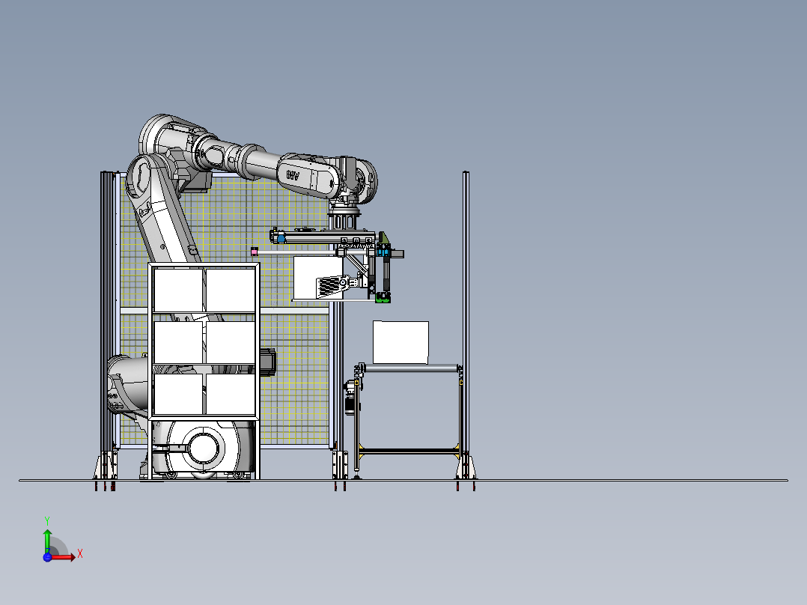
Task: Click the blue Z axis ball on the triad
Action: click(47, 557)
